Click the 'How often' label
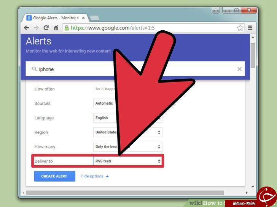277x207 pixels. [x=45, y=89]
